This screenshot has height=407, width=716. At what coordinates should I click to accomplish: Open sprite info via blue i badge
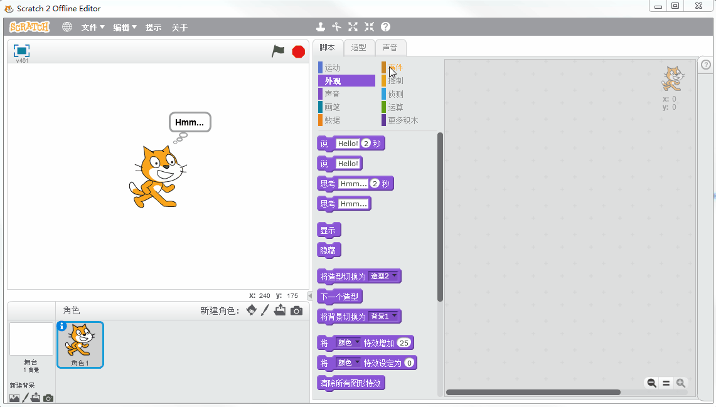click(61, 326)
